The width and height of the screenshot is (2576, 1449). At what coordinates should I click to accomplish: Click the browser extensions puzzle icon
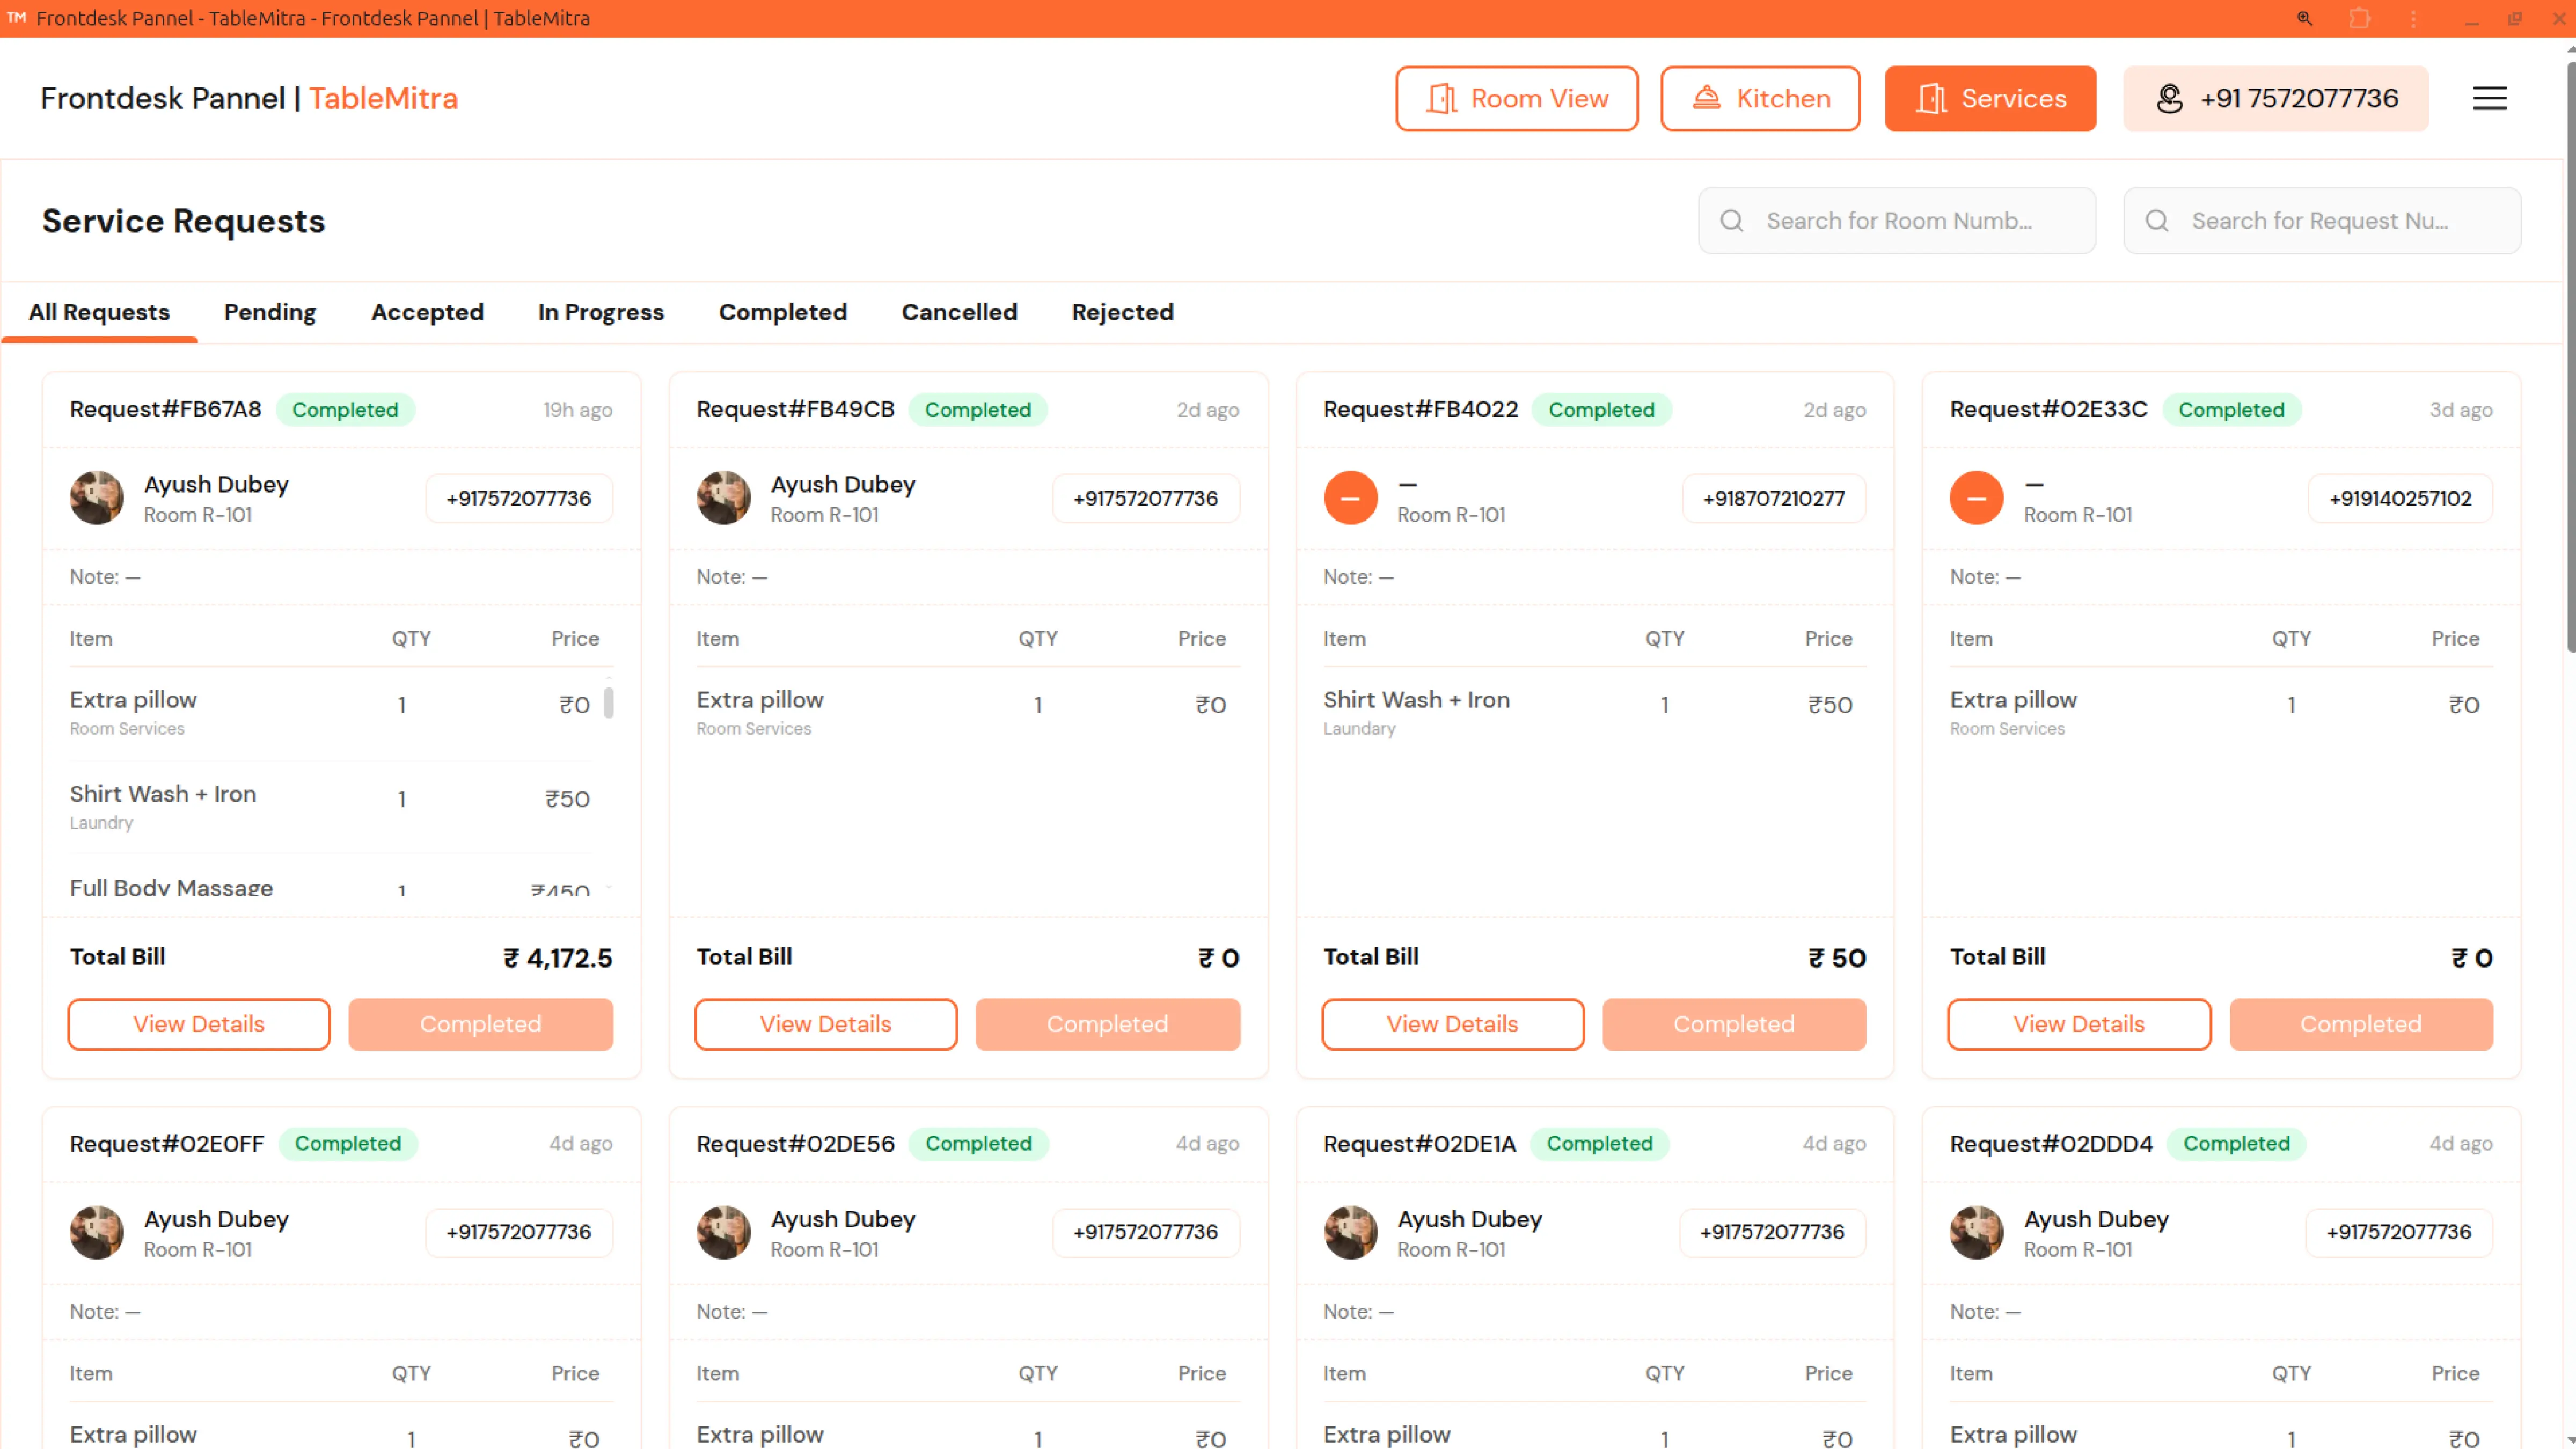pos(2360,18)
